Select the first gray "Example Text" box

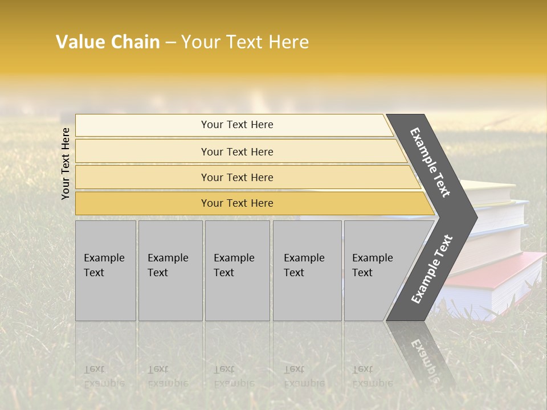(105, 270)
